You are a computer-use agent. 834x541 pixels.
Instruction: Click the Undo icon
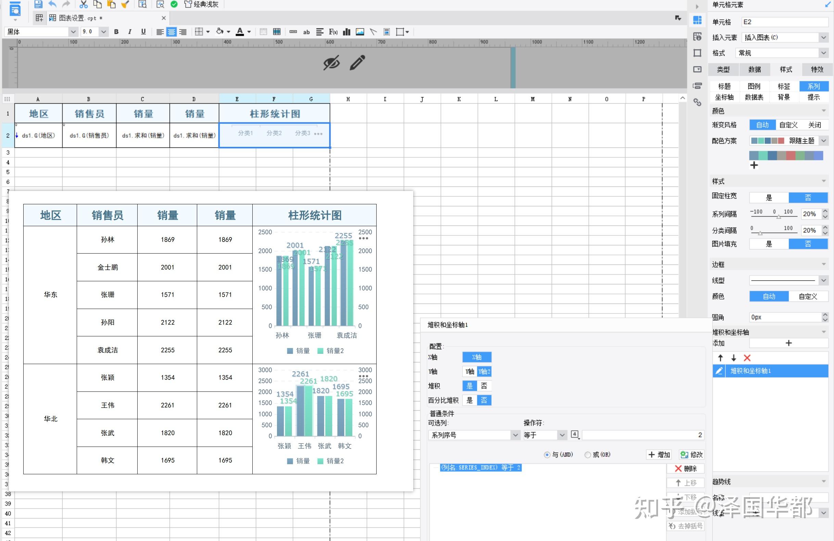[x=52, y=4]
